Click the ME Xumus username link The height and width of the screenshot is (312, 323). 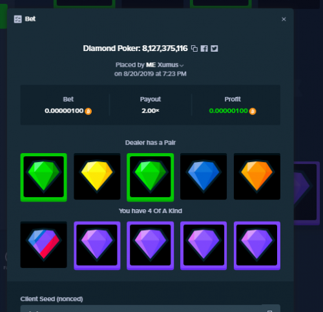(162, 65)
